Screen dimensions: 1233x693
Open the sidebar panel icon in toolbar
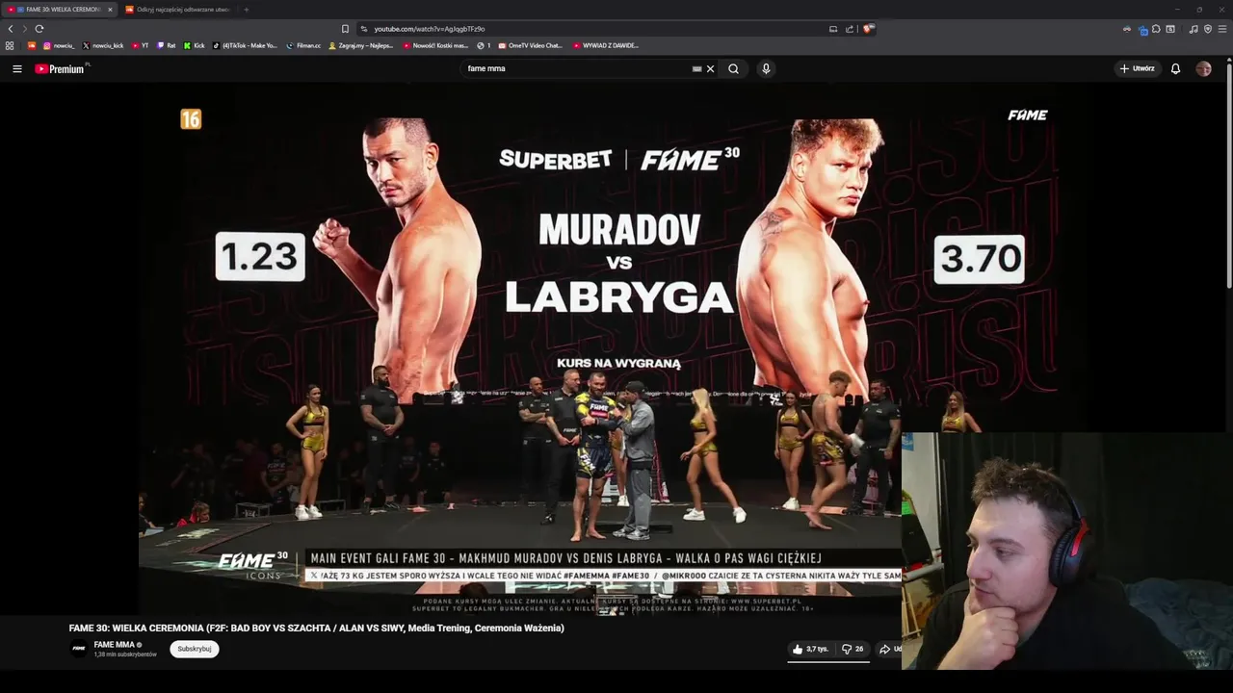click(x=1170, y=29)
